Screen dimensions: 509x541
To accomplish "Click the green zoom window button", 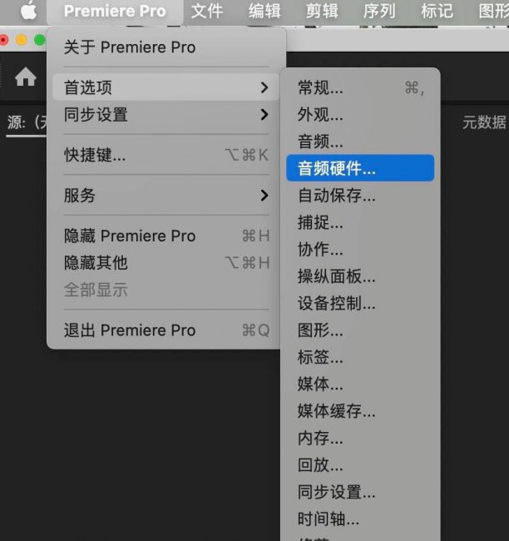I will pyautogui.click(x=40, y=40).
